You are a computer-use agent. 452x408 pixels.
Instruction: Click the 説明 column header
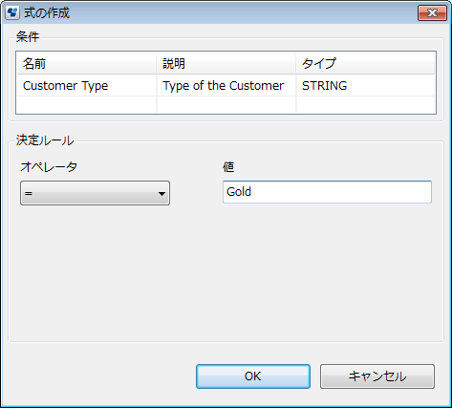(226, 64)
